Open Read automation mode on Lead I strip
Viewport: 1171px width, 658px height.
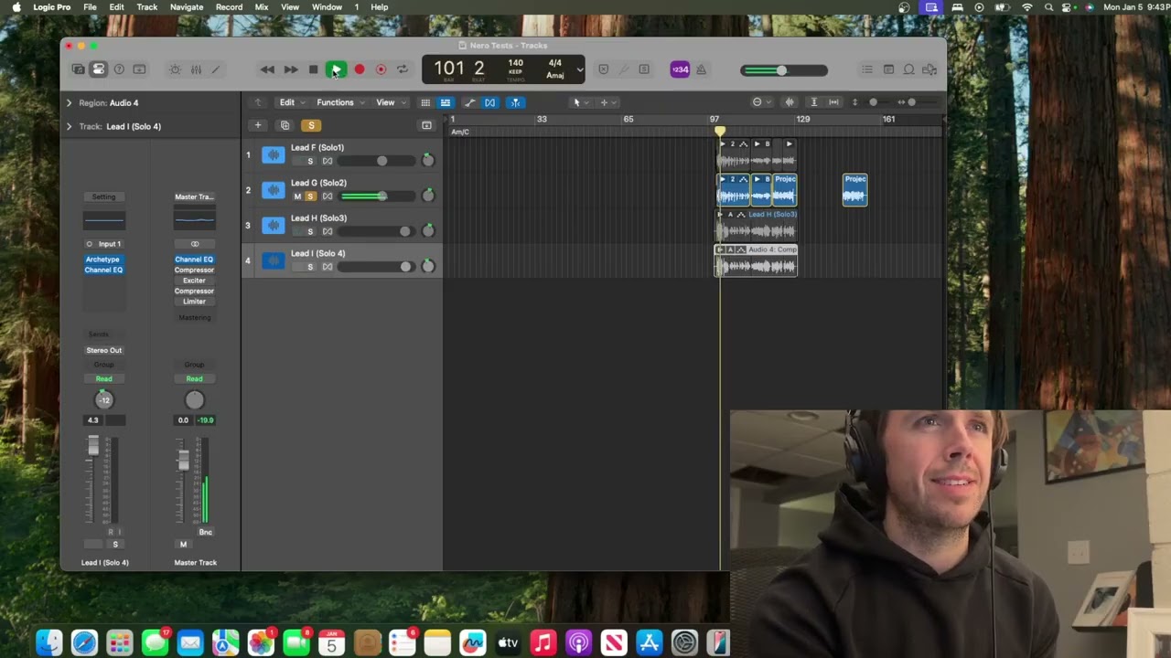pos(103,378)
